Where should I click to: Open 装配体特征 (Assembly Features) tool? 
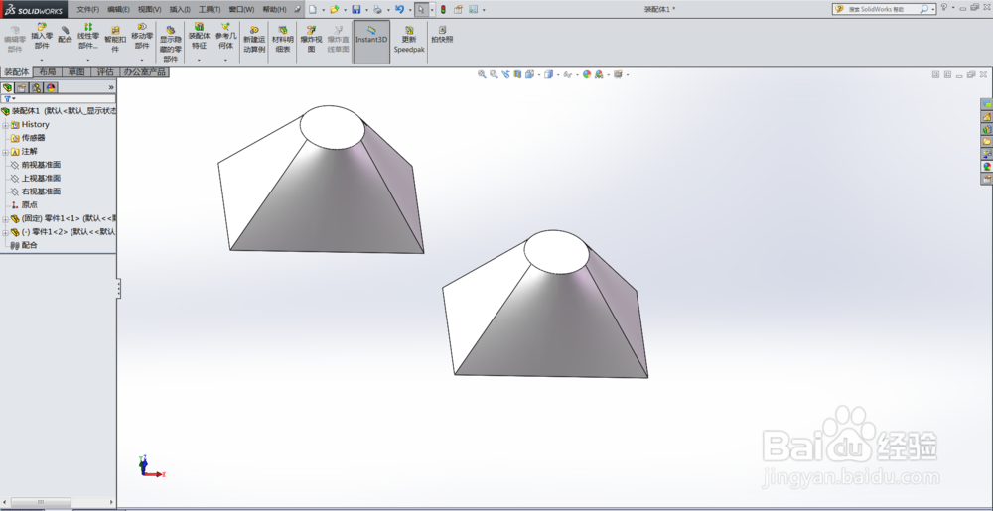199,37
